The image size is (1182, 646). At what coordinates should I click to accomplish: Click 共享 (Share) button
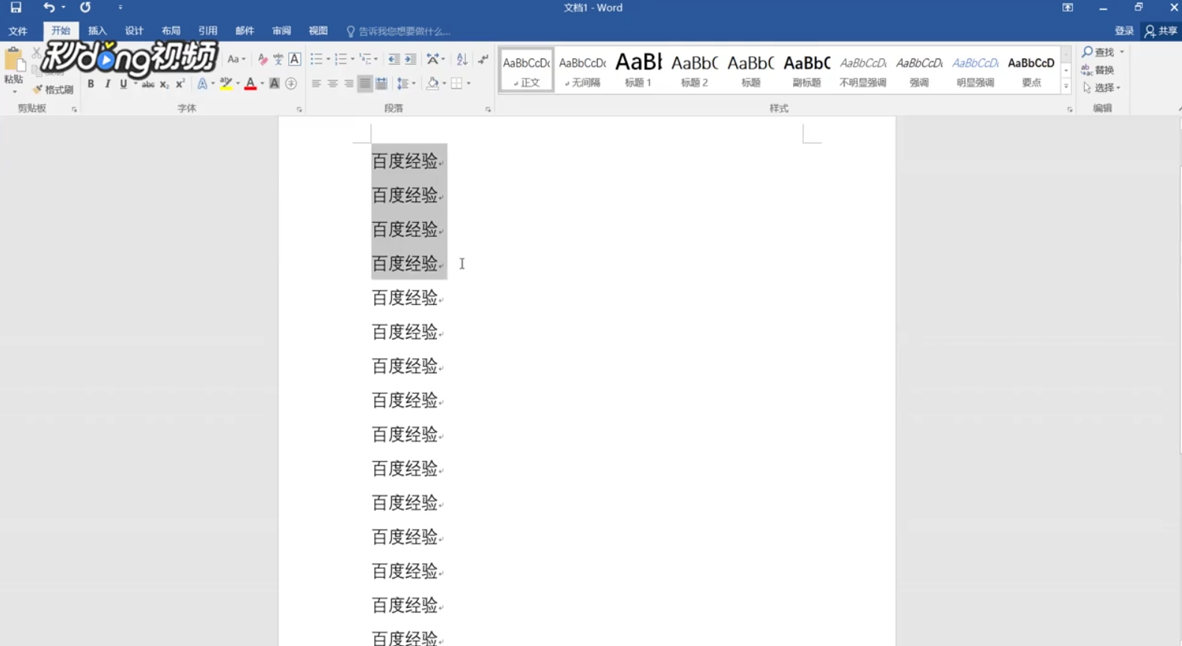(1160, 31)
